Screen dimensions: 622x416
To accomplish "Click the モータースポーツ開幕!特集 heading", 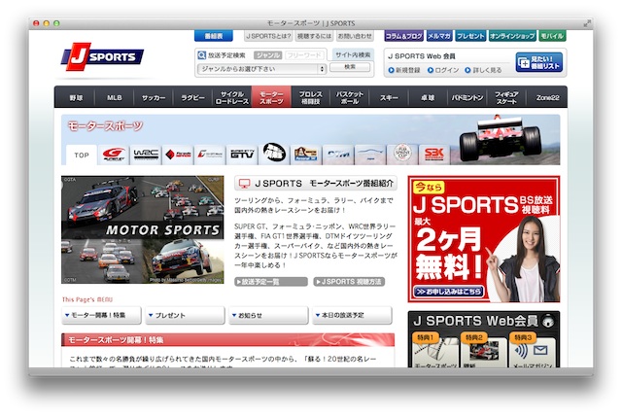I will [x=227, y=340].
